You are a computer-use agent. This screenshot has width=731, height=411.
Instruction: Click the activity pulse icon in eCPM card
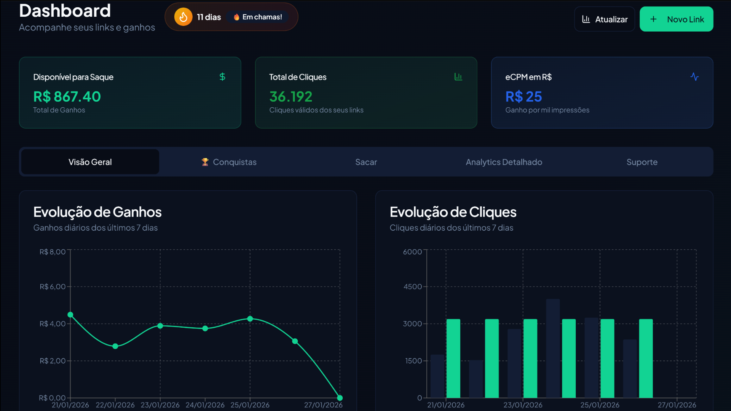pyautogui.click(x=694, y=77)
